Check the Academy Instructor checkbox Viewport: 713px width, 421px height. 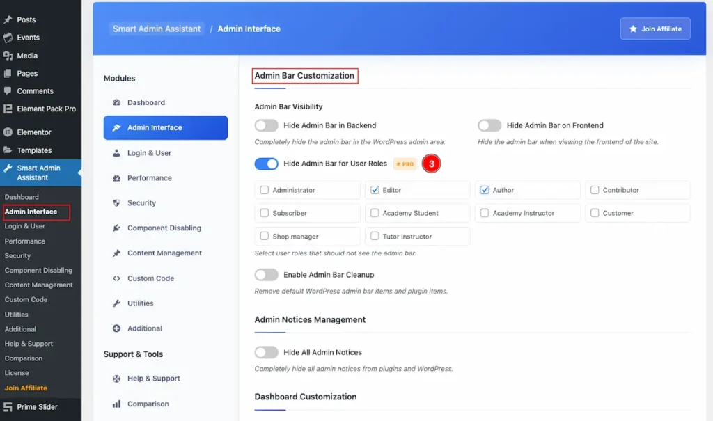coord(485,213)
